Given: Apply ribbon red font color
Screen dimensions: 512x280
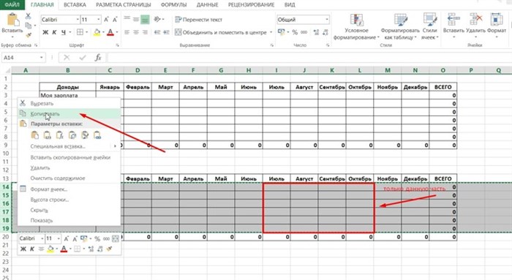Looking at the screenshot, I should tap(110, 32).
